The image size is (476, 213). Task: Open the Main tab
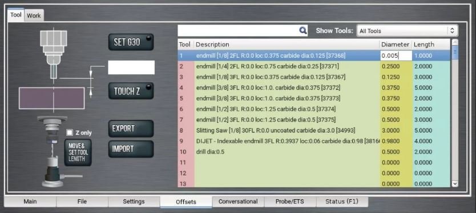30,202
